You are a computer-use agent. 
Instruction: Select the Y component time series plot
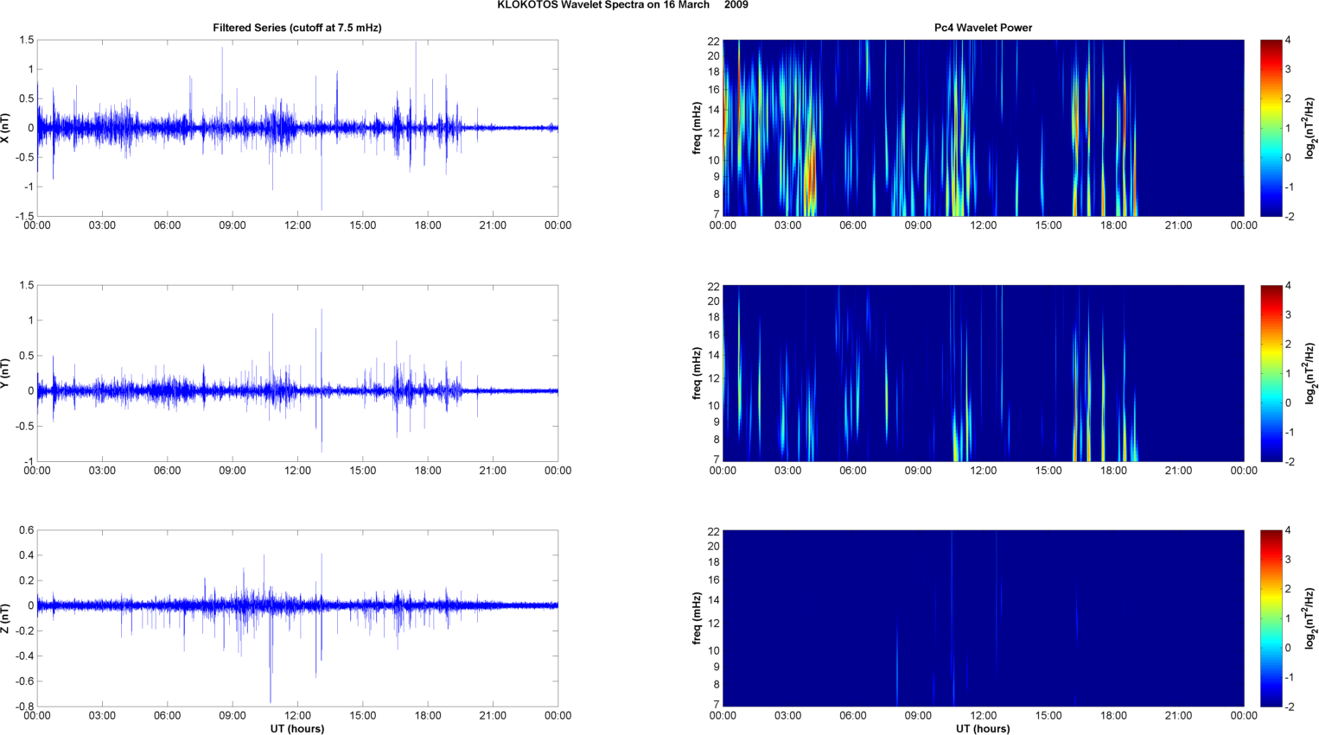point(296,373)
